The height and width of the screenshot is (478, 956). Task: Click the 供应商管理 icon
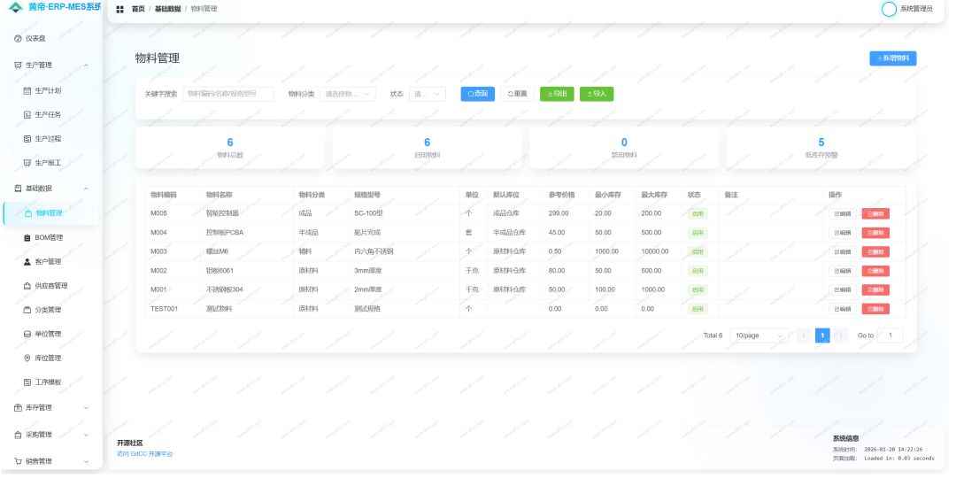click(27, 286)
